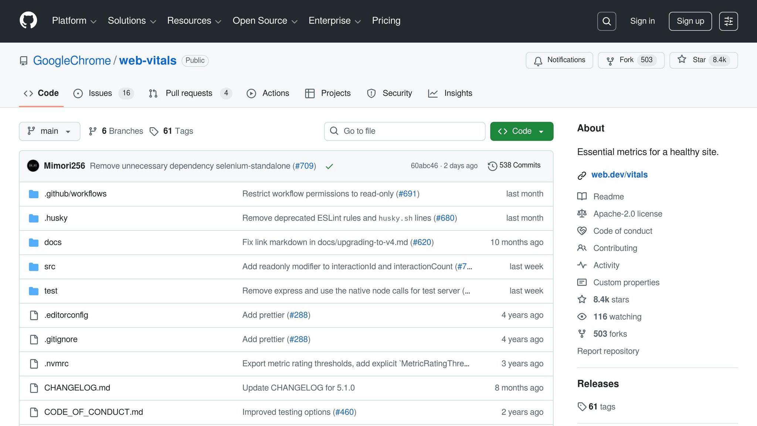
Task: Open the 538 Commits history
Action: (514, 166)
